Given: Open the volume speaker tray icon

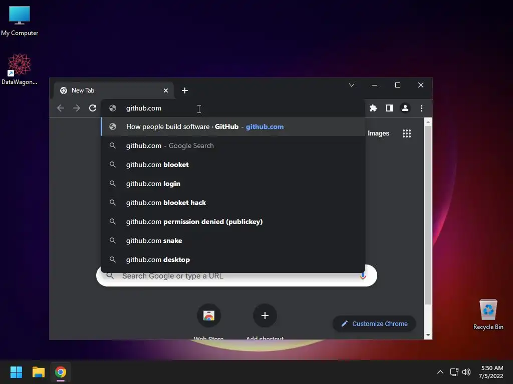Looking at the screenshot, I should coord(466,372).
